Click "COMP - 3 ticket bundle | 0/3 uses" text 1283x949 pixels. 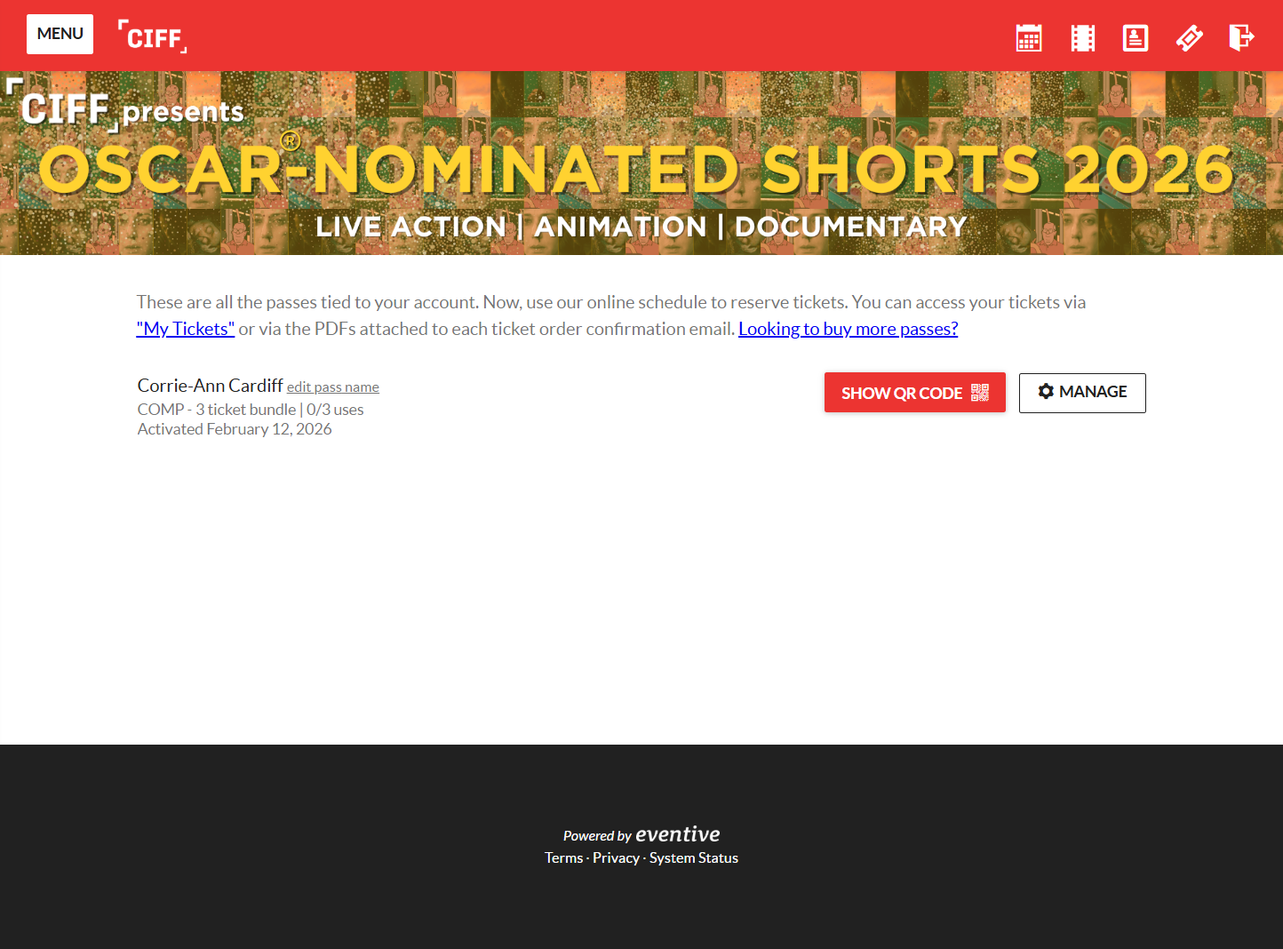(251, 410)
